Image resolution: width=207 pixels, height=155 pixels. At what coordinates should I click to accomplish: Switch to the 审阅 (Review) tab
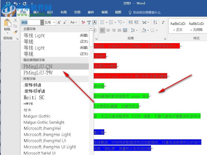click(x=105, y=12)
